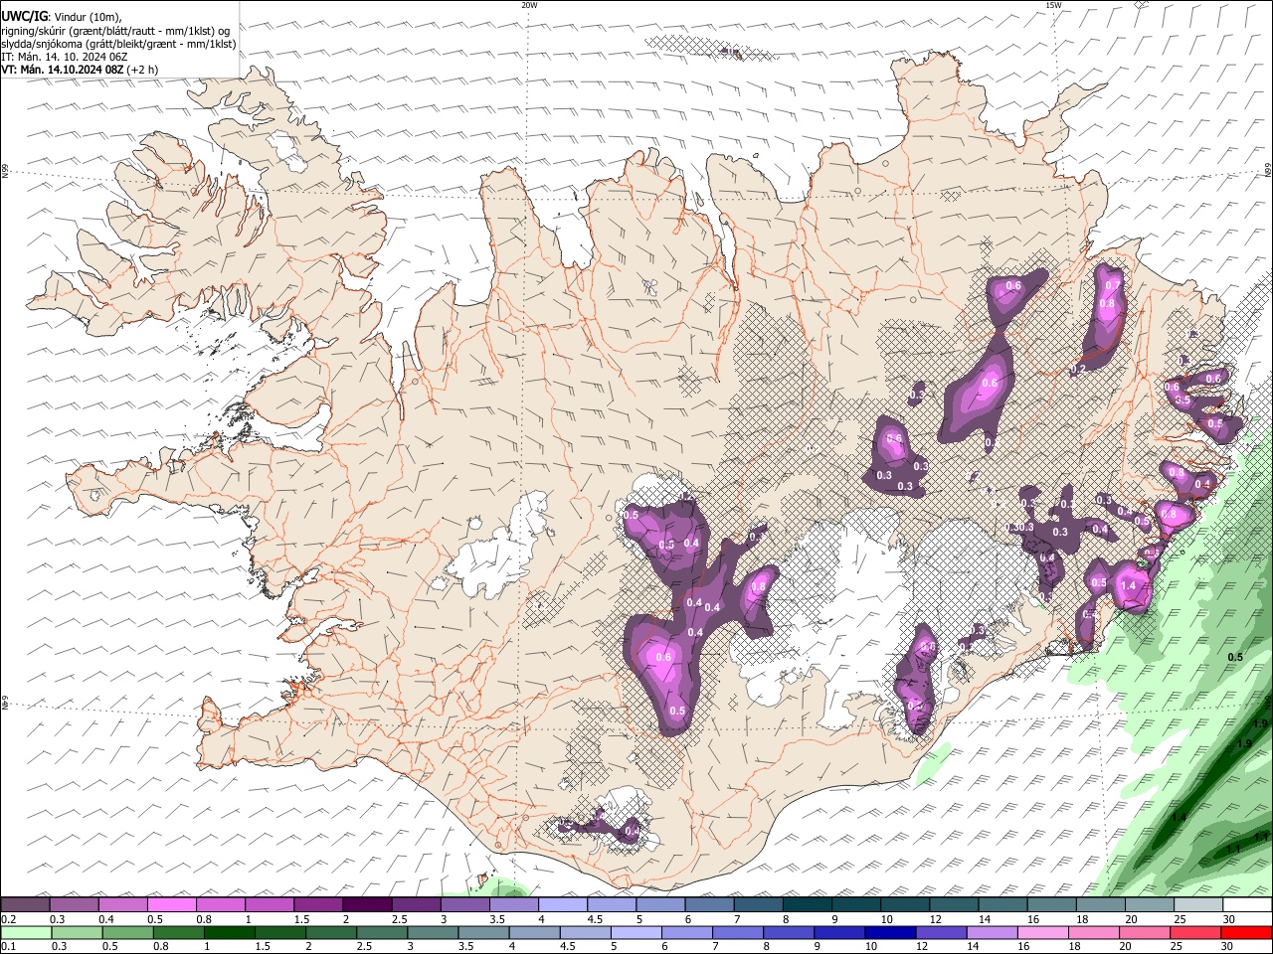Pick the upper legend swatch between 0.4 and 0.5
Screen dimensions: 1273x954
(123, 905)
